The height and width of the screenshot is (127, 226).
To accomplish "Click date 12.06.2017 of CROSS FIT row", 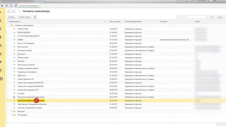I will (x=113, y=29).
